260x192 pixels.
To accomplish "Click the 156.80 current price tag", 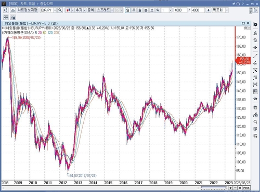I will coord(243,61).
